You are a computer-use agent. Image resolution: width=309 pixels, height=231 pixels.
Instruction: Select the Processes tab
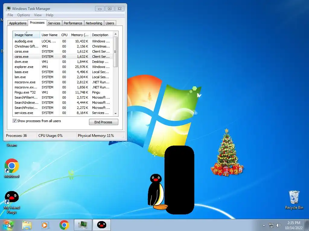tap(37, 23)
